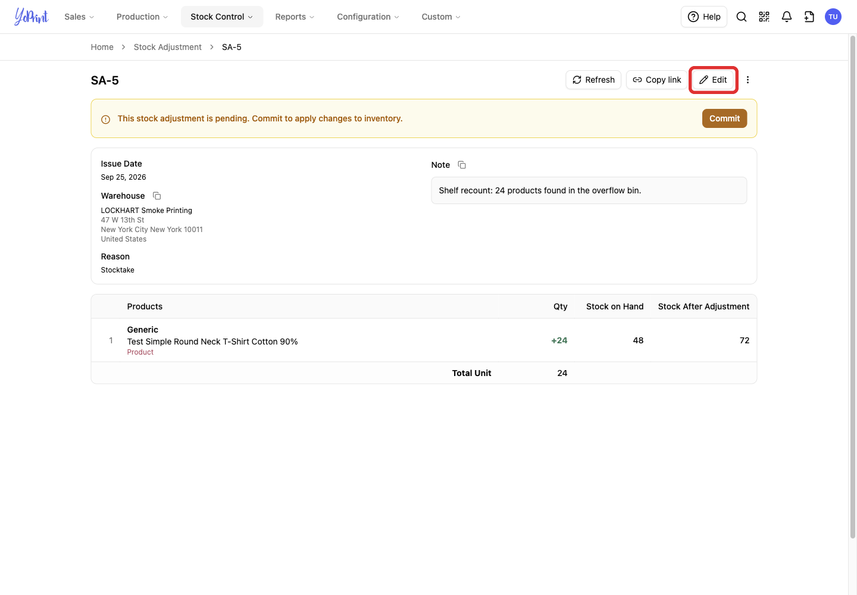
Task: Click the Refresh button
Action: coord(593,80)
